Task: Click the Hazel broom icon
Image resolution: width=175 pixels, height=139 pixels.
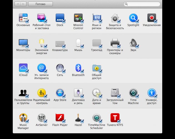Action: point(78,118)
